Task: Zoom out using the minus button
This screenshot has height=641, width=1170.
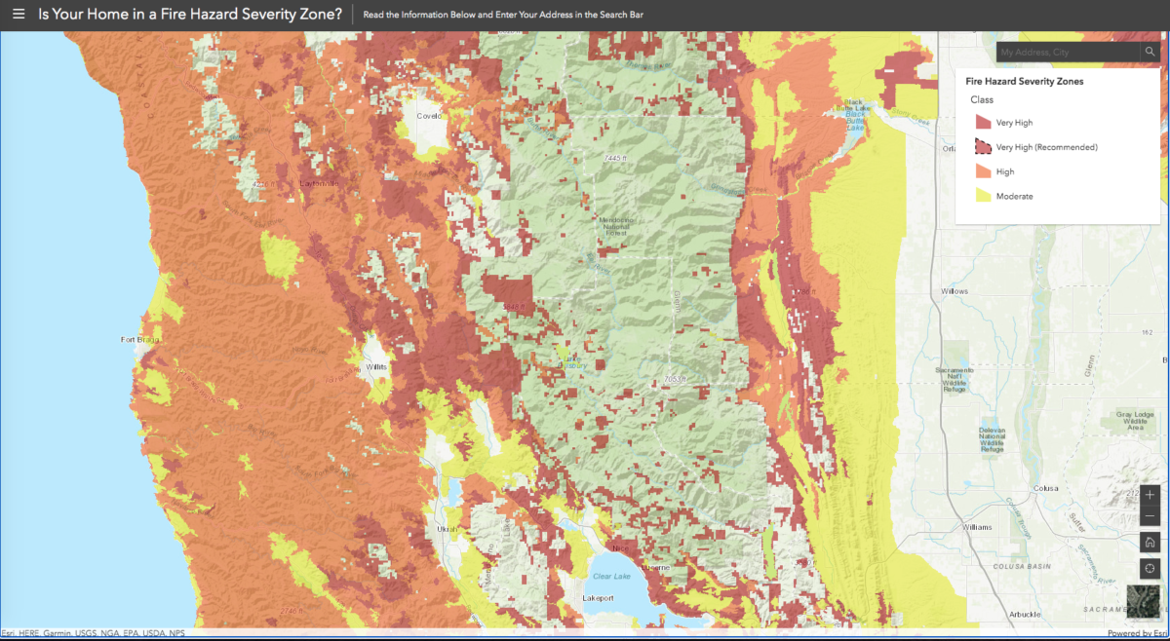Action: (x=1149, y=516)
